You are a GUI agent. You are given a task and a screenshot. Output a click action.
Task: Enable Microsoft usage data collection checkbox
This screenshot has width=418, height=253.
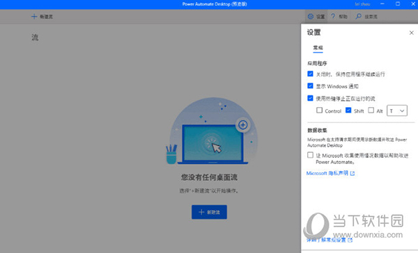coord(310,155)
